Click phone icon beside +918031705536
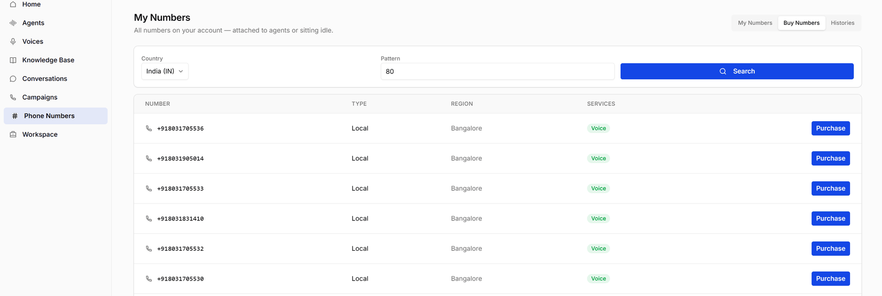882x296 pixels. (149, 128)
